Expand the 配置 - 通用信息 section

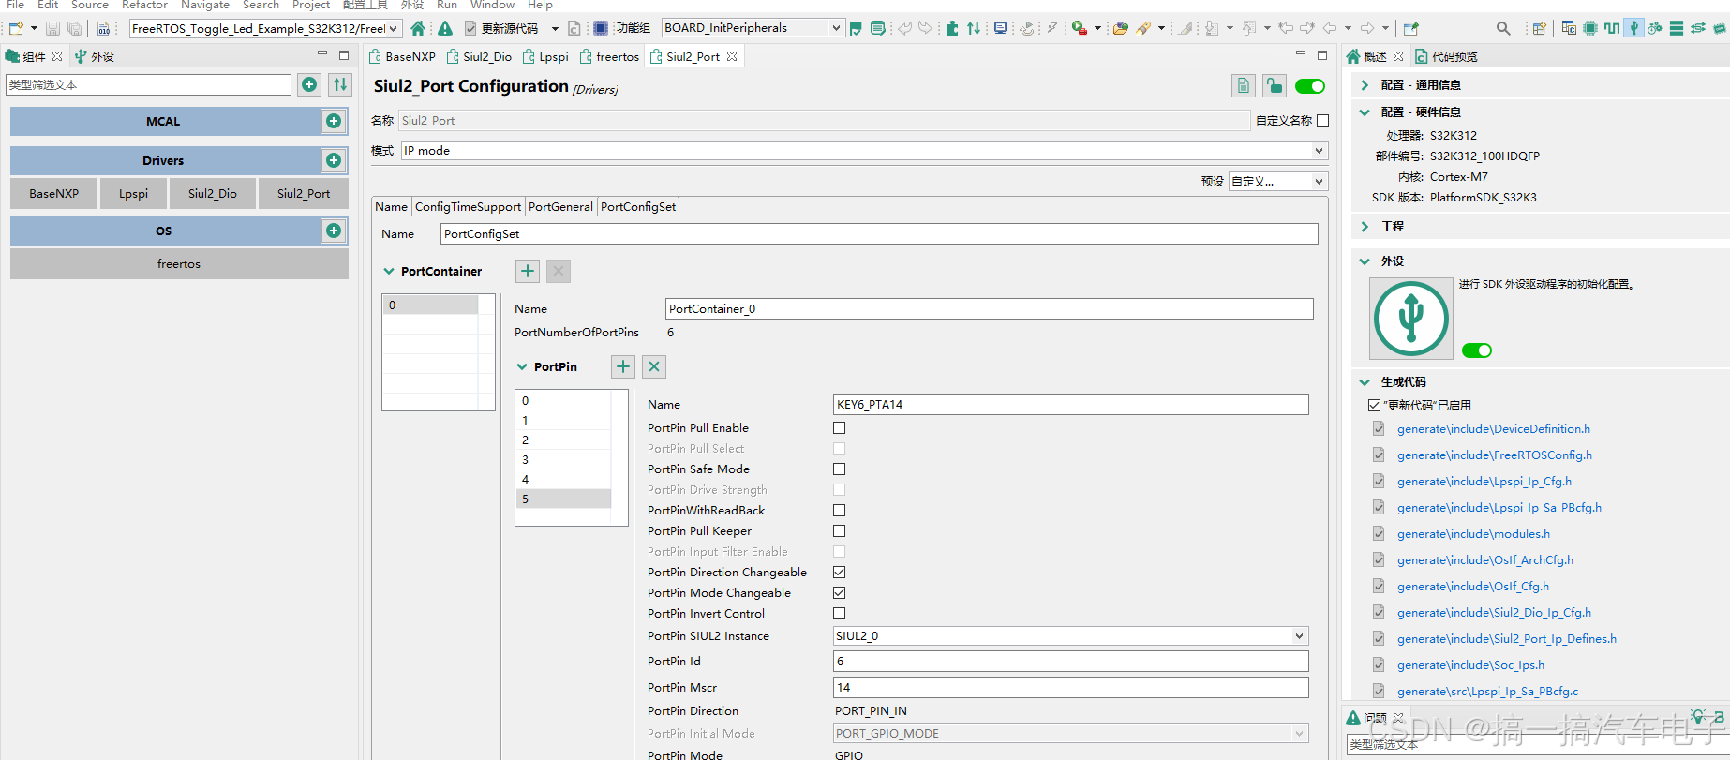tap(1365, 84)
